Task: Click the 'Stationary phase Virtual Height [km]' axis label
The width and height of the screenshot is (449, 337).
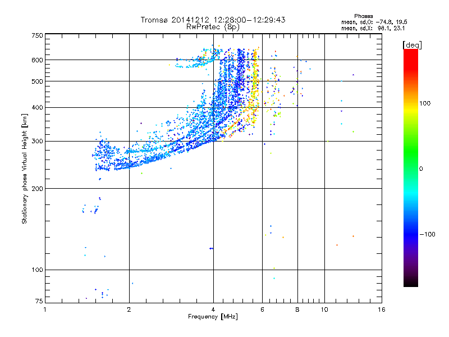Action: click(x=25, y=168)
